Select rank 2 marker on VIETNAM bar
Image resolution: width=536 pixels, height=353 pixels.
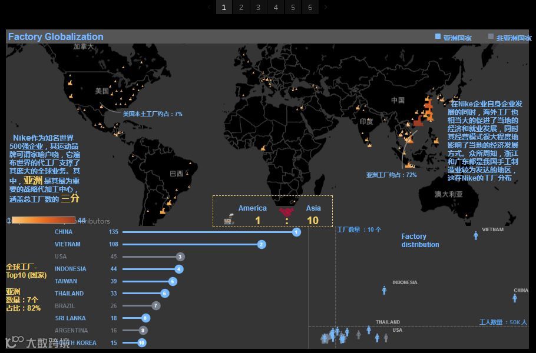[262, 244]
